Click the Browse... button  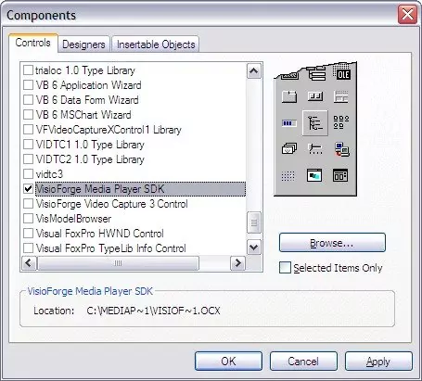pyautogui.click(x=332, y=243)
